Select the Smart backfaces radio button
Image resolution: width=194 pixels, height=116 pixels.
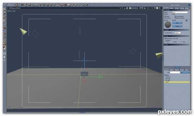(x=173, y=42)
